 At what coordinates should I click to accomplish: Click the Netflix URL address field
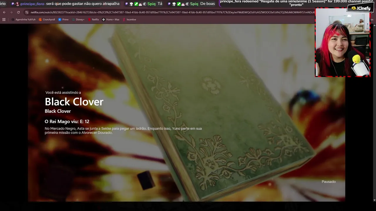coord(172,12)
